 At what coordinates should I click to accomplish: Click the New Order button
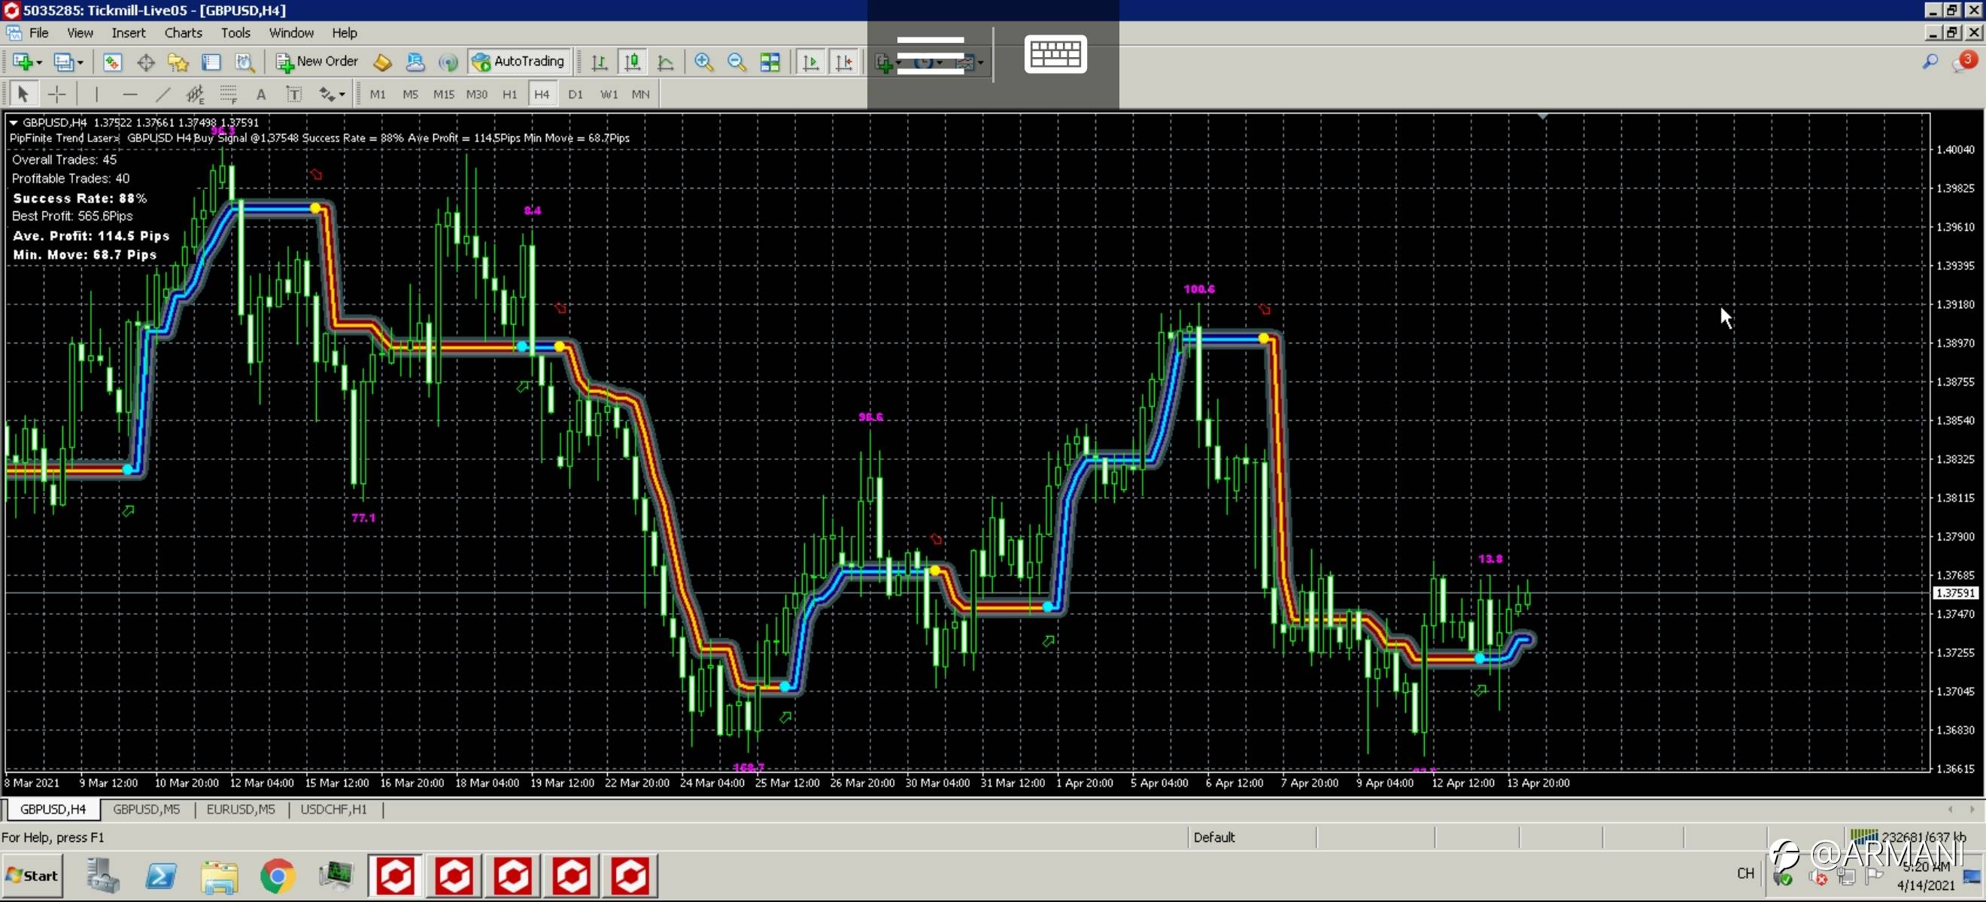[317, 62]
